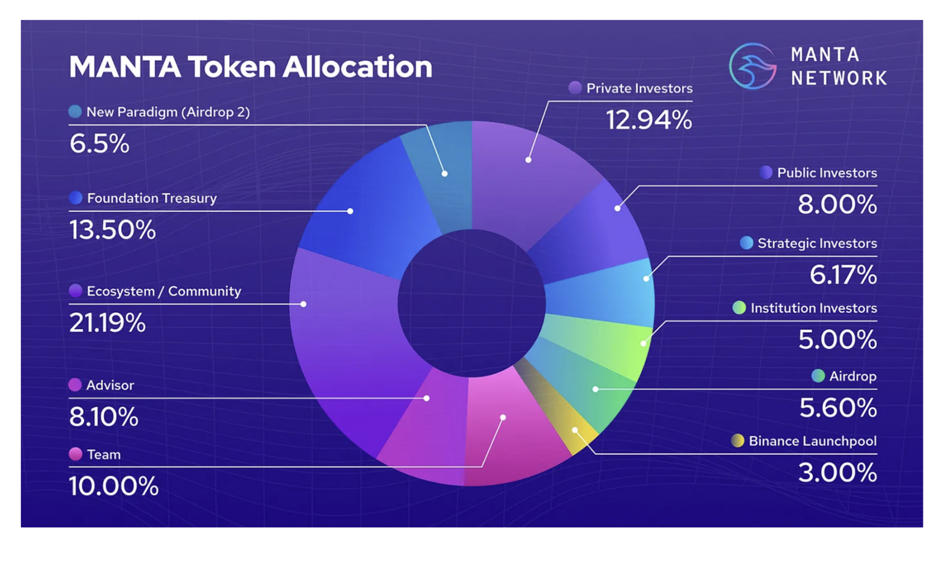Click the Public Investors legend dot

point(766,172)
